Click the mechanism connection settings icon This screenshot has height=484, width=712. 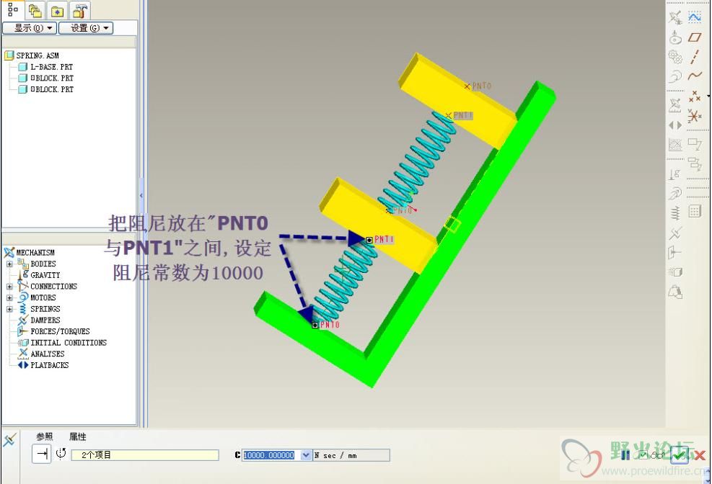pyautogui.click(x=675, y=17)
